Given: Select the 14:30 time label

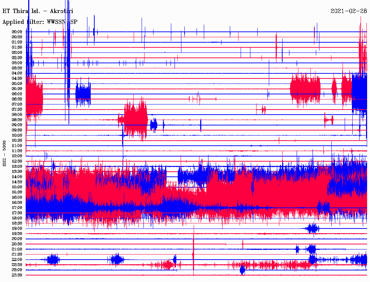Looking at the screenshot, I should [x=17, y=182].
